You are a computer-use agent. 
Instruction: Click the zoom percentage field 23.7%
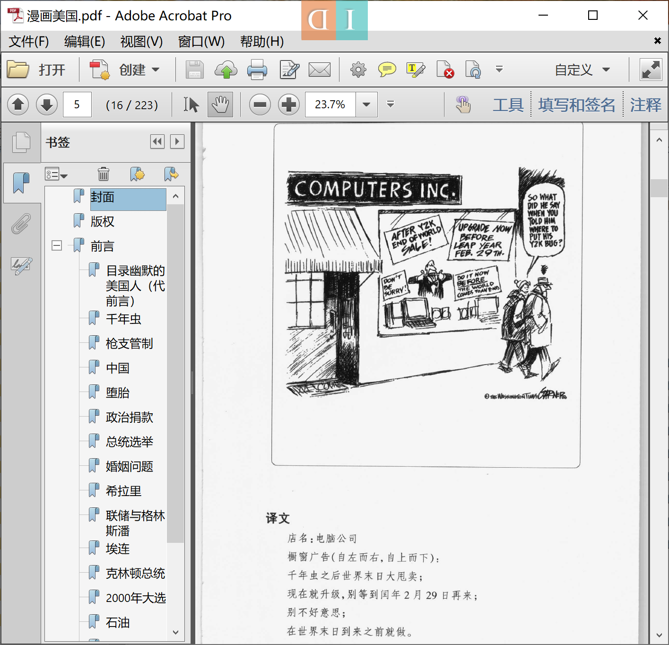330,105
